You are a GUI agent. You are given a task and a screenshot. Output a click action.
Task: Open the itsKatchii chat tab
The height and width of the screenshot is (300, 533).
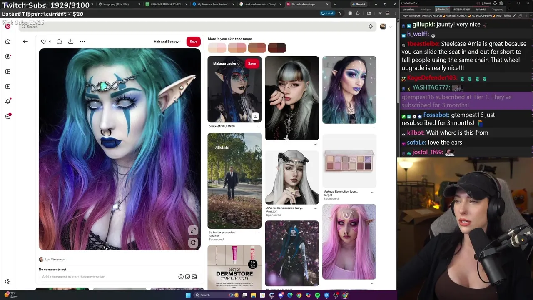481,9
